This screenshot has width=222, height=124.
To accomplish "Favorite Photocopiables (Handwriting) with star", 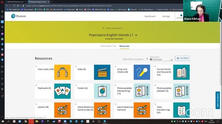I will click(116, 85).
